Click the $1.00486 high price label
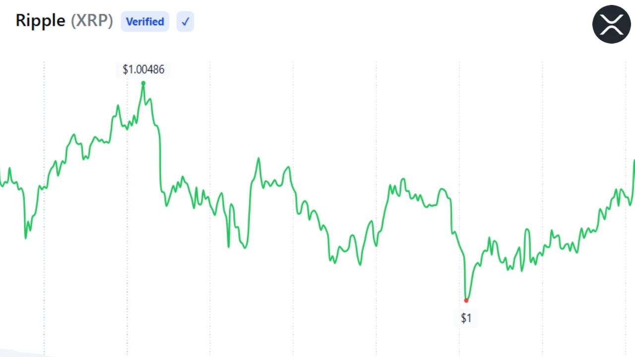This screenshot has width=635, height=357. point(143,69)
